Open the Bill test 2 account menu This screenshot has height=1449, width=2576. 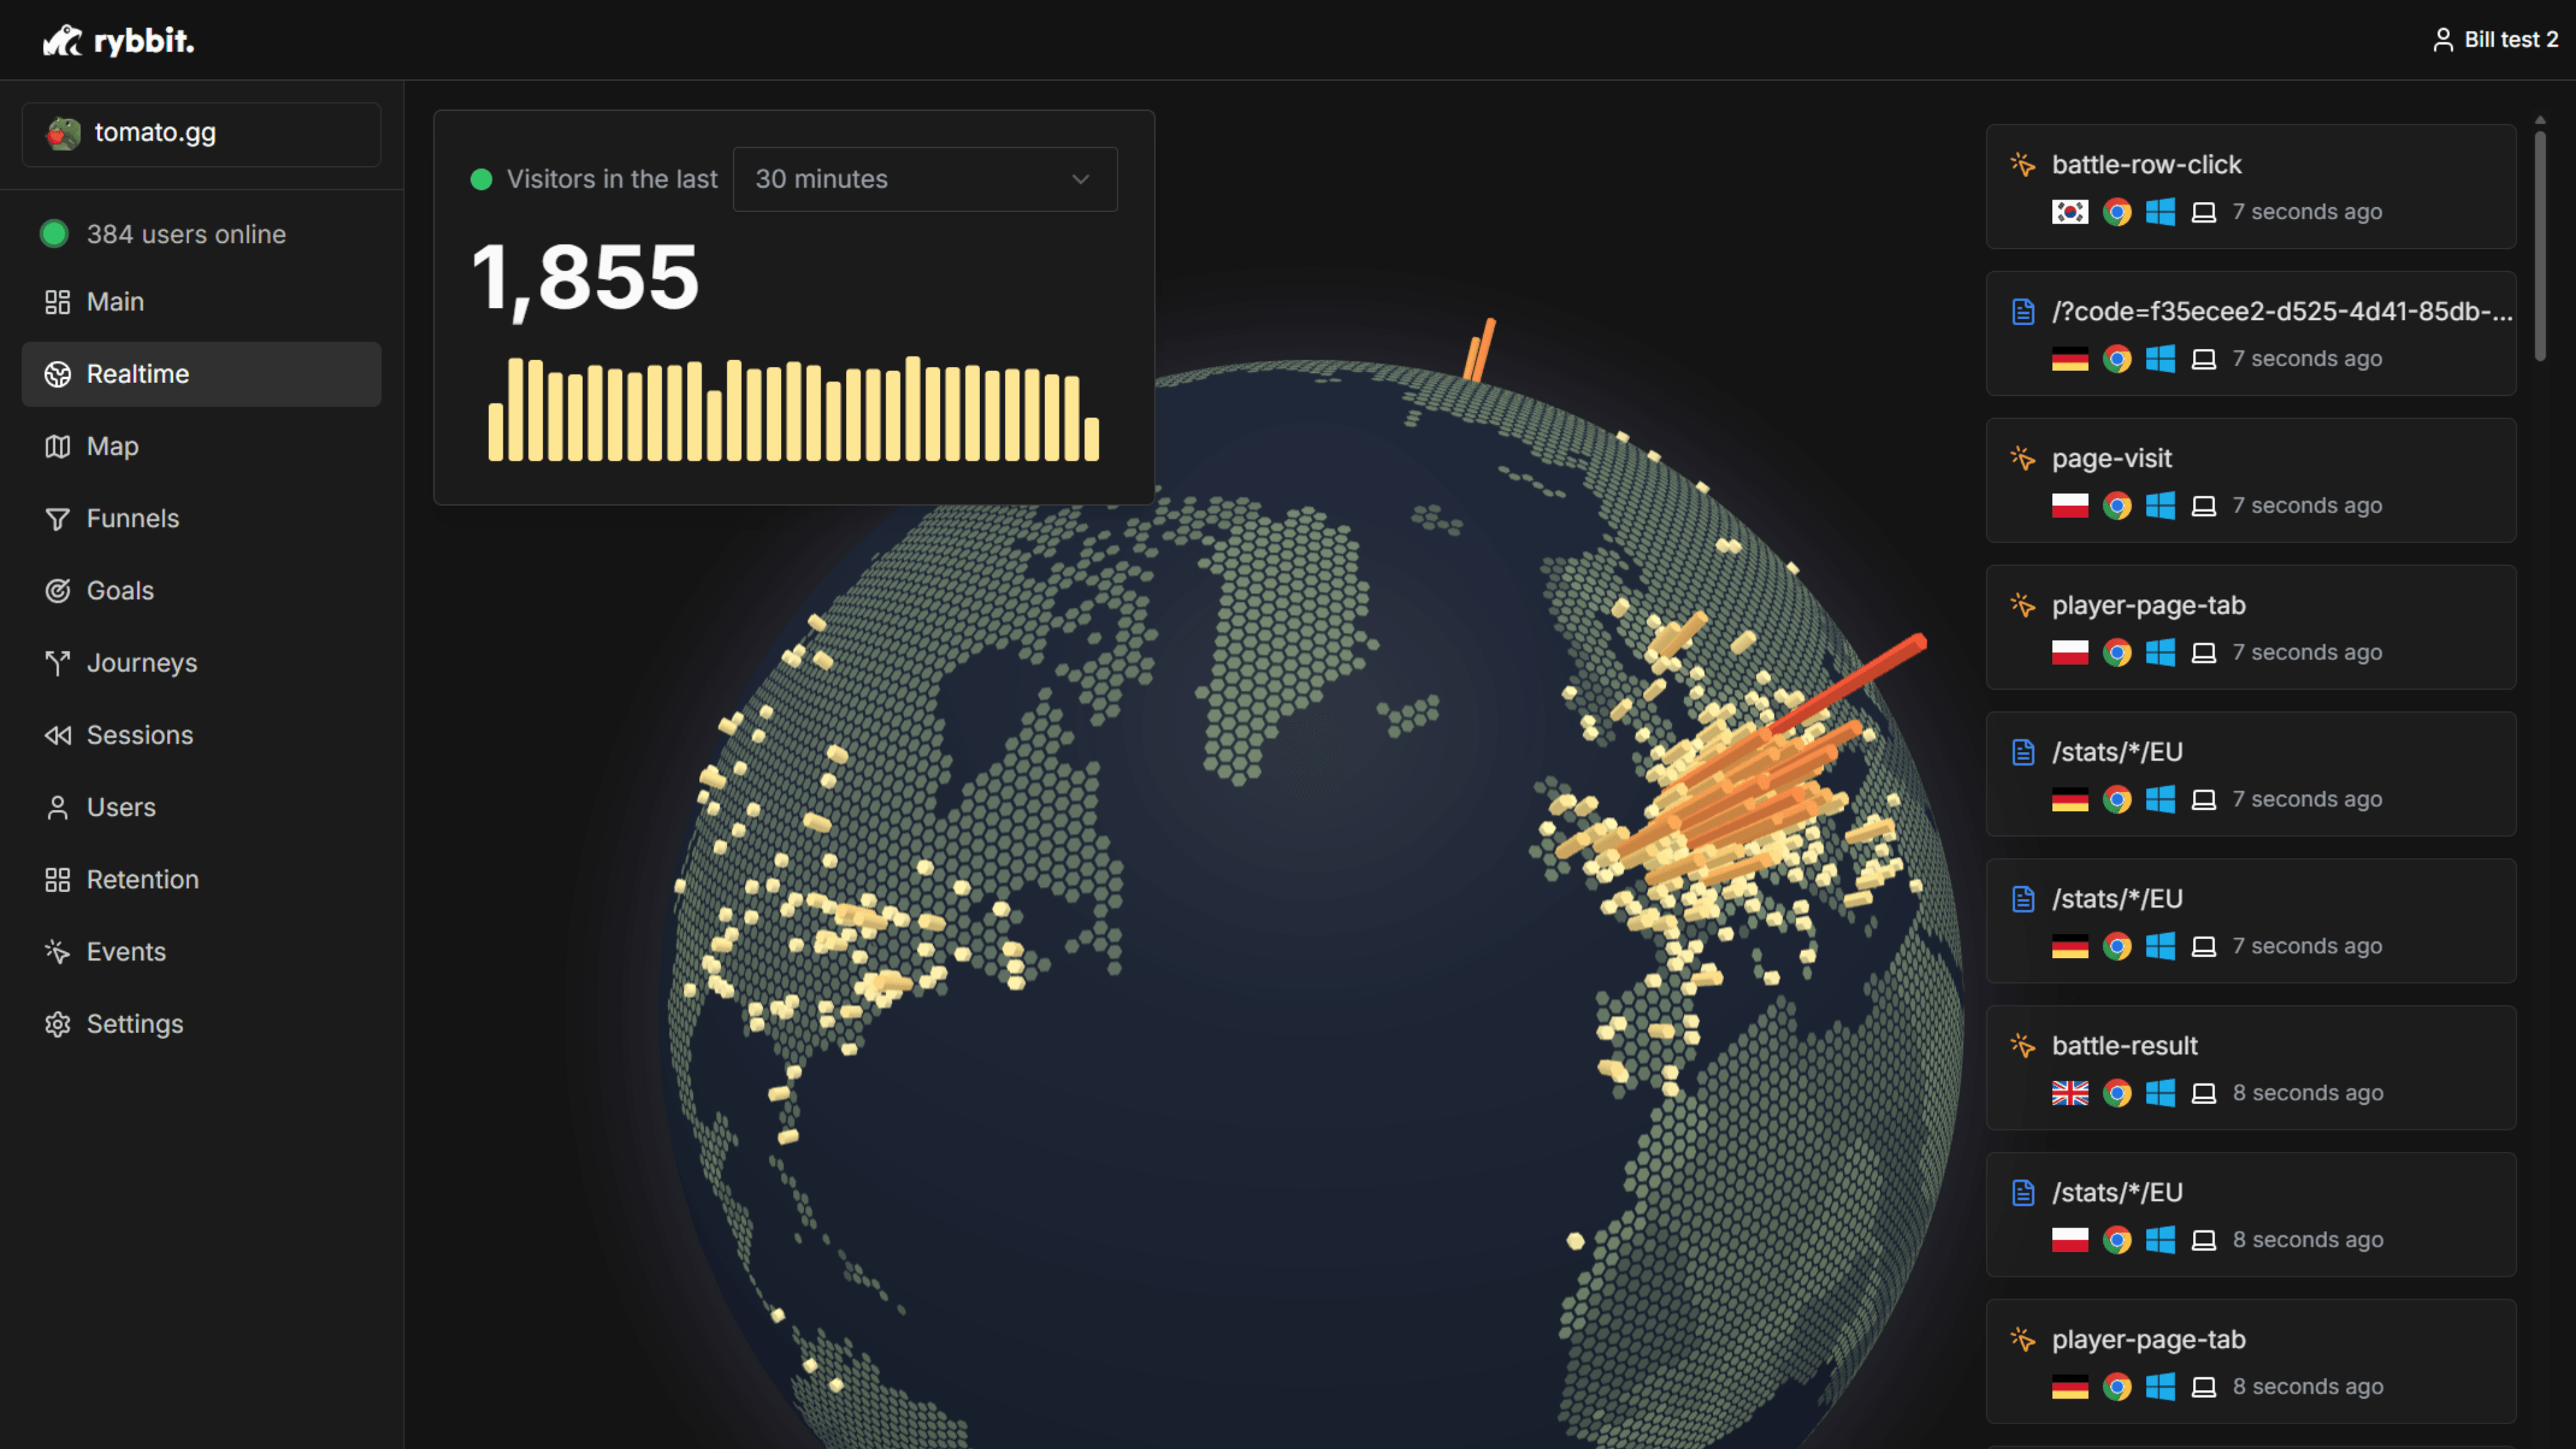2495,40
